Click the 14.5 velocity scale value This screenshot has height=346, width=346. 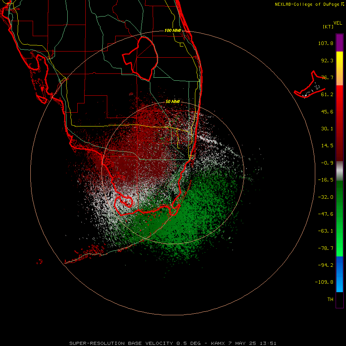tap(327, 146)
